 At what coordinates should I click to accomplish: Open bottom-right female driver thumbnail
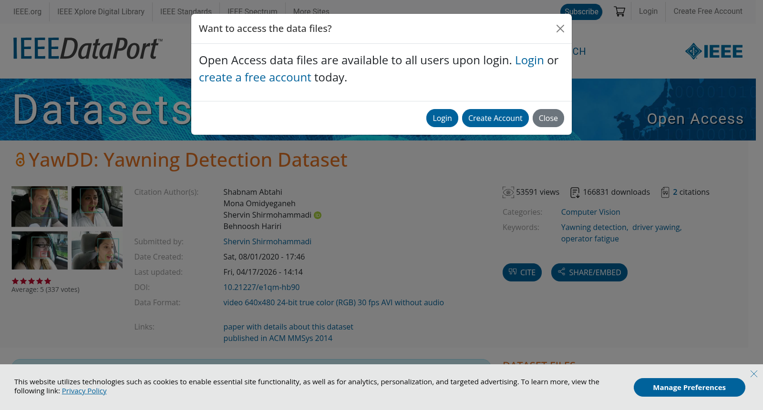pos(97,250)
